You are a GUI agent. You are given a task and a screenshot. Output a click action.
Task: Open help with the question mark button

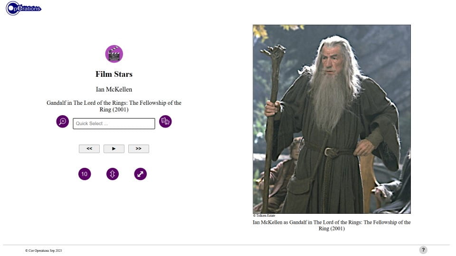(x=423, y=250)
